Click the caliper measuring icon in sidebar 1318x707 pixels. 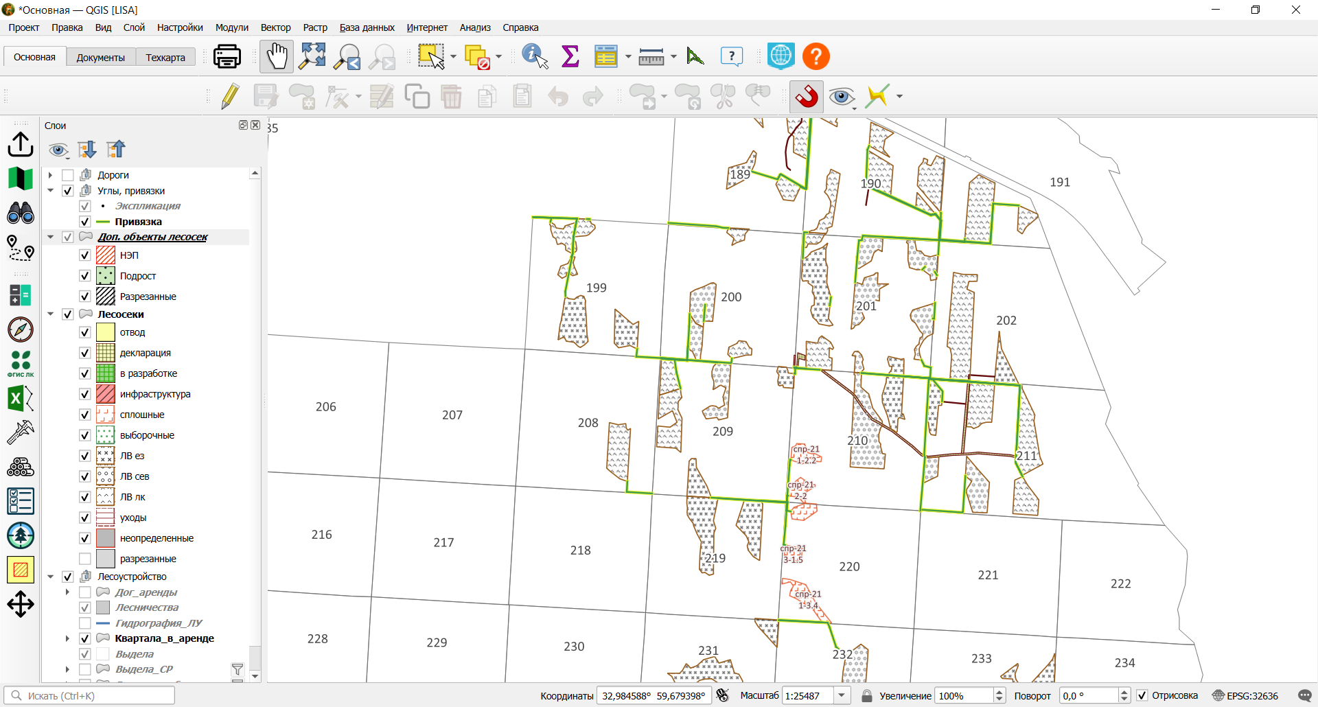[x=21, y=432]
